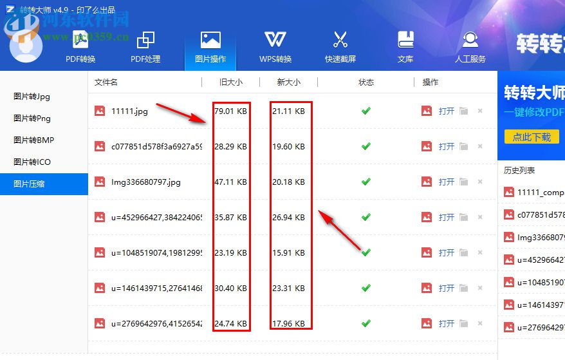565x360 pixels.
Task: Open output folder icon for u=1461439715 row
Action: pos(464,287)
